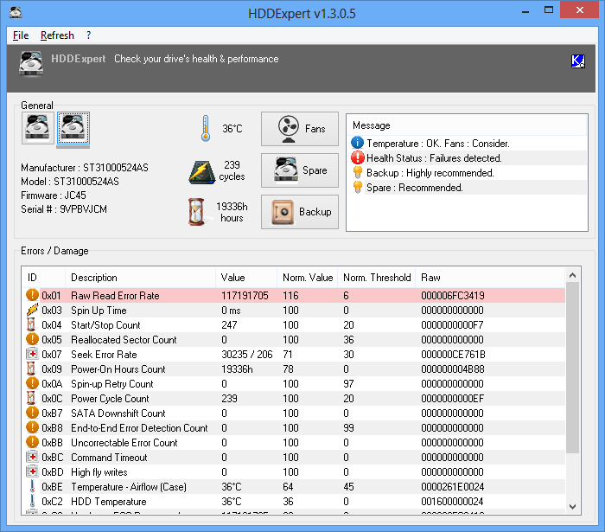Click the first-aid icon of row 0xBD
This screenshot has height=532, width=605.
click(32, 471)
